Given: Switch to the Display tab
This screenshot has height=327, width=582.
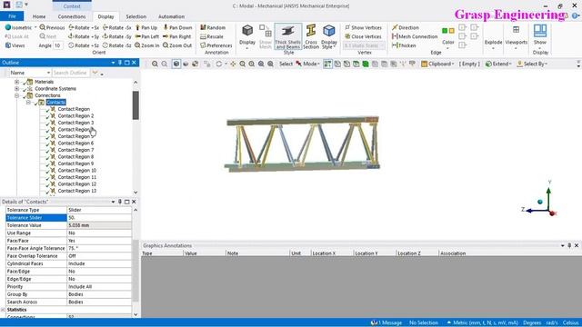Looking at the screenshot, I should click(x=105, y=16).
